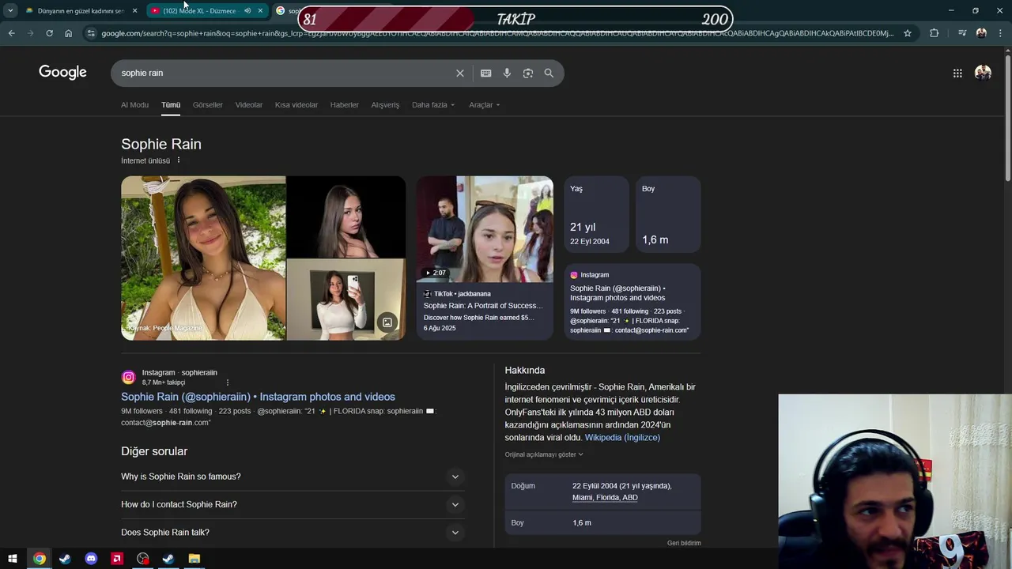Click the Boy 1,6 m info card
1012x569 pixels.
coord(668,214)
